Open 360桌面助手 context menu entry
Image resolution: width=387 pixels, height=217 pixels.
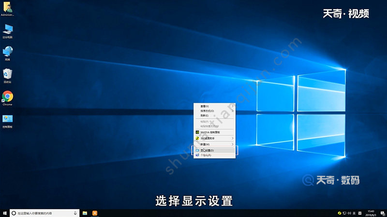pyautogui.click(x=214, y=138)
